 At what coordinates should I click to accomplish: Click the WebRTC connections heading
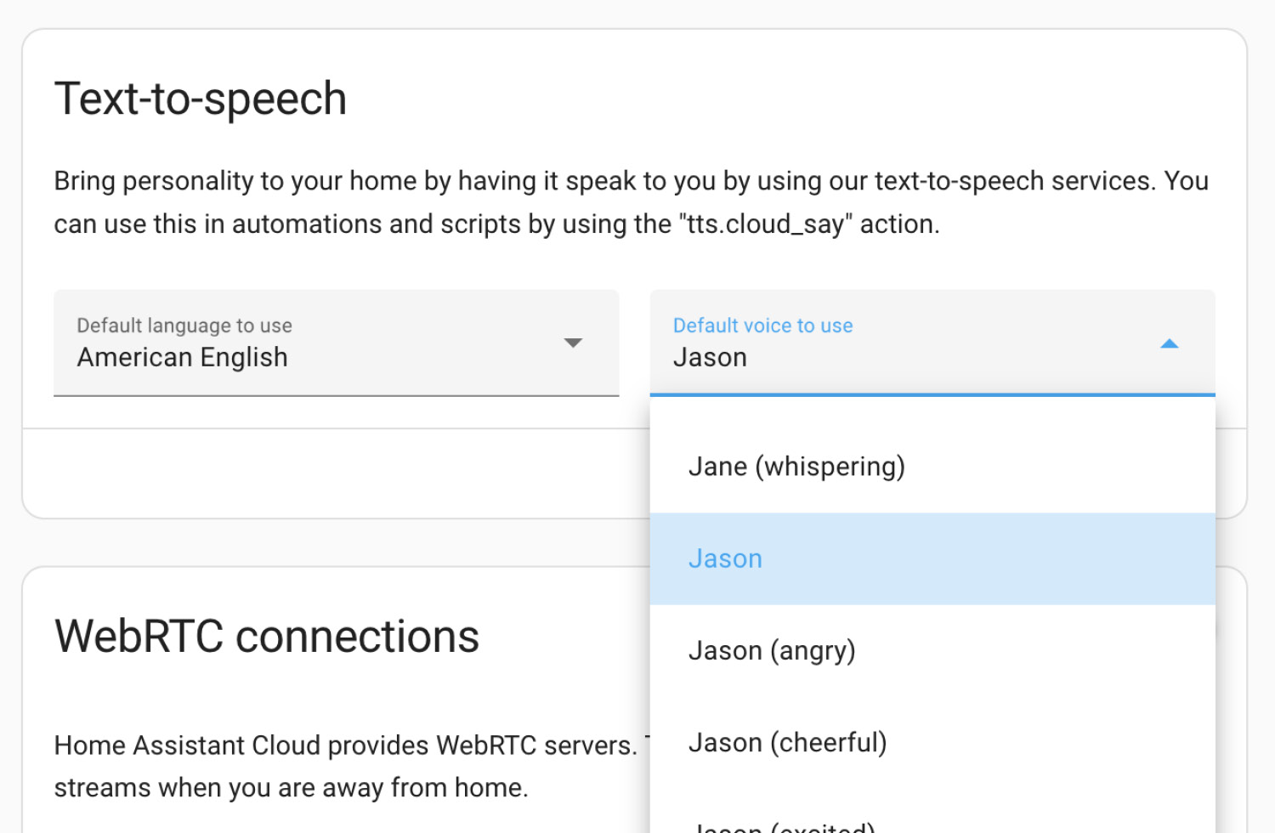pyautogui.click(x=267, y=636)
